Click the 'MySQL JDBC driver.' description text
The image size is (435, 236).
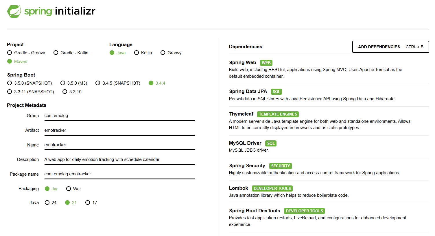click(249, 150)
